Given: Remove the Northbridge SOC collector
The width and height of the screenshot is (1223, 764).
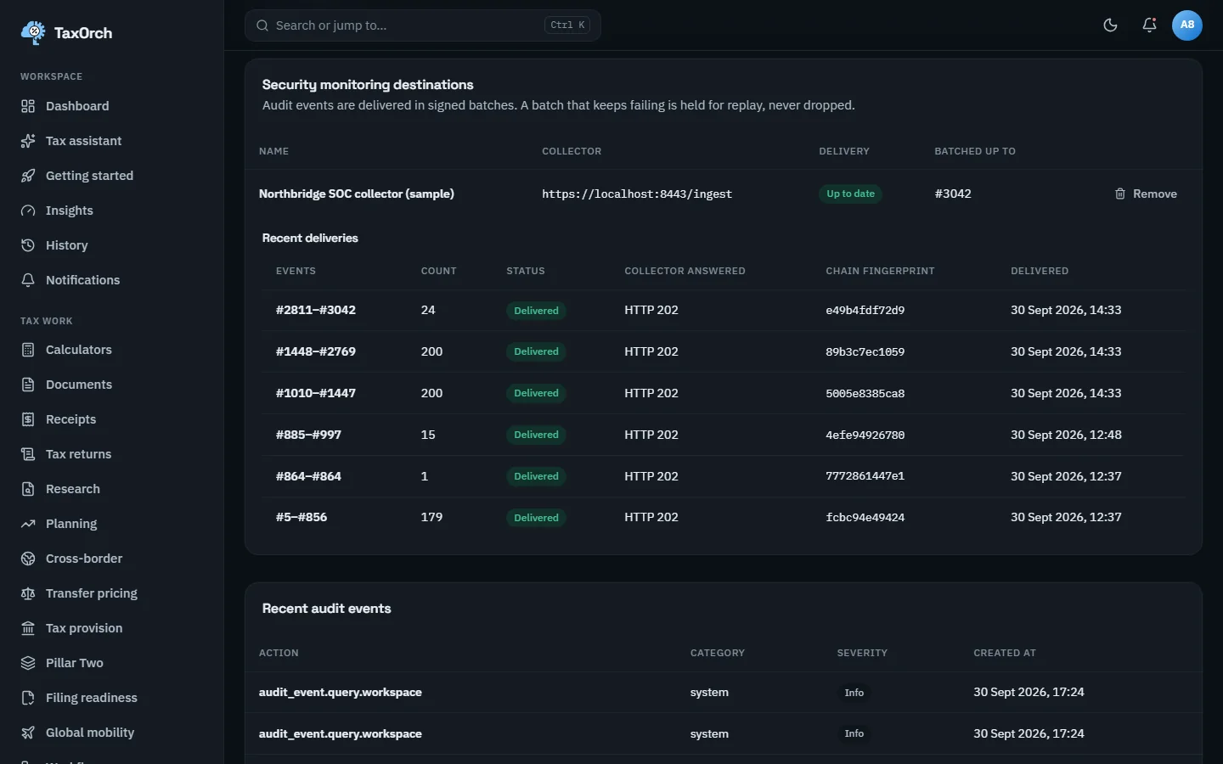Looking at the screenshot, I should coord(1146,194).
